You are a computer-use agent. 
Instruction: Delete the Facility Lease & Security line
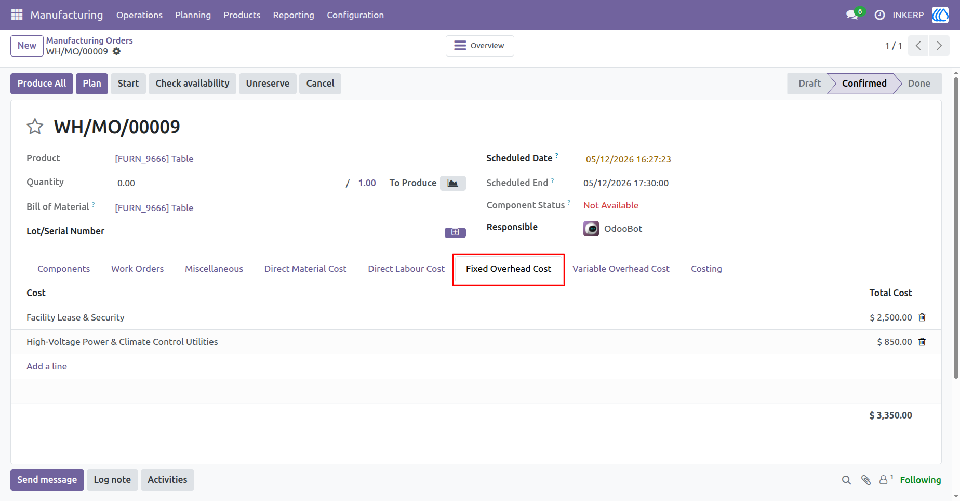pos(922,317)
